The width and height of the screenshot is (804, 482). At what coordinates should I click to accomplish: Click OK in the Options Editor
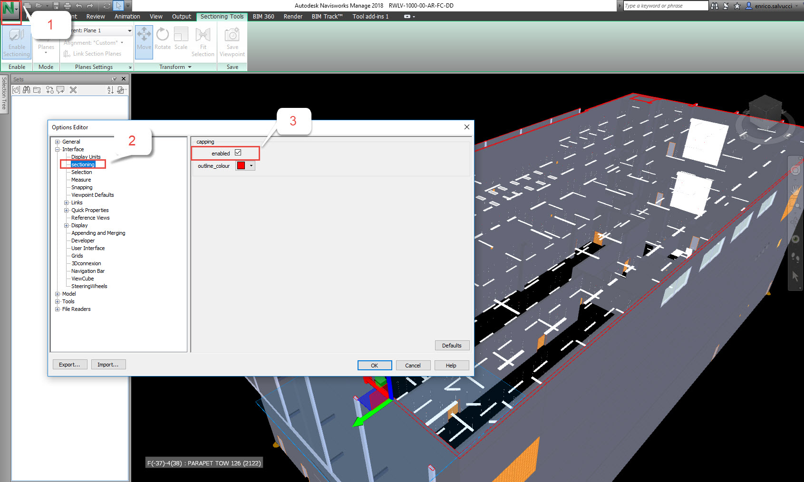pyautogui.click(x=375, y=365)
